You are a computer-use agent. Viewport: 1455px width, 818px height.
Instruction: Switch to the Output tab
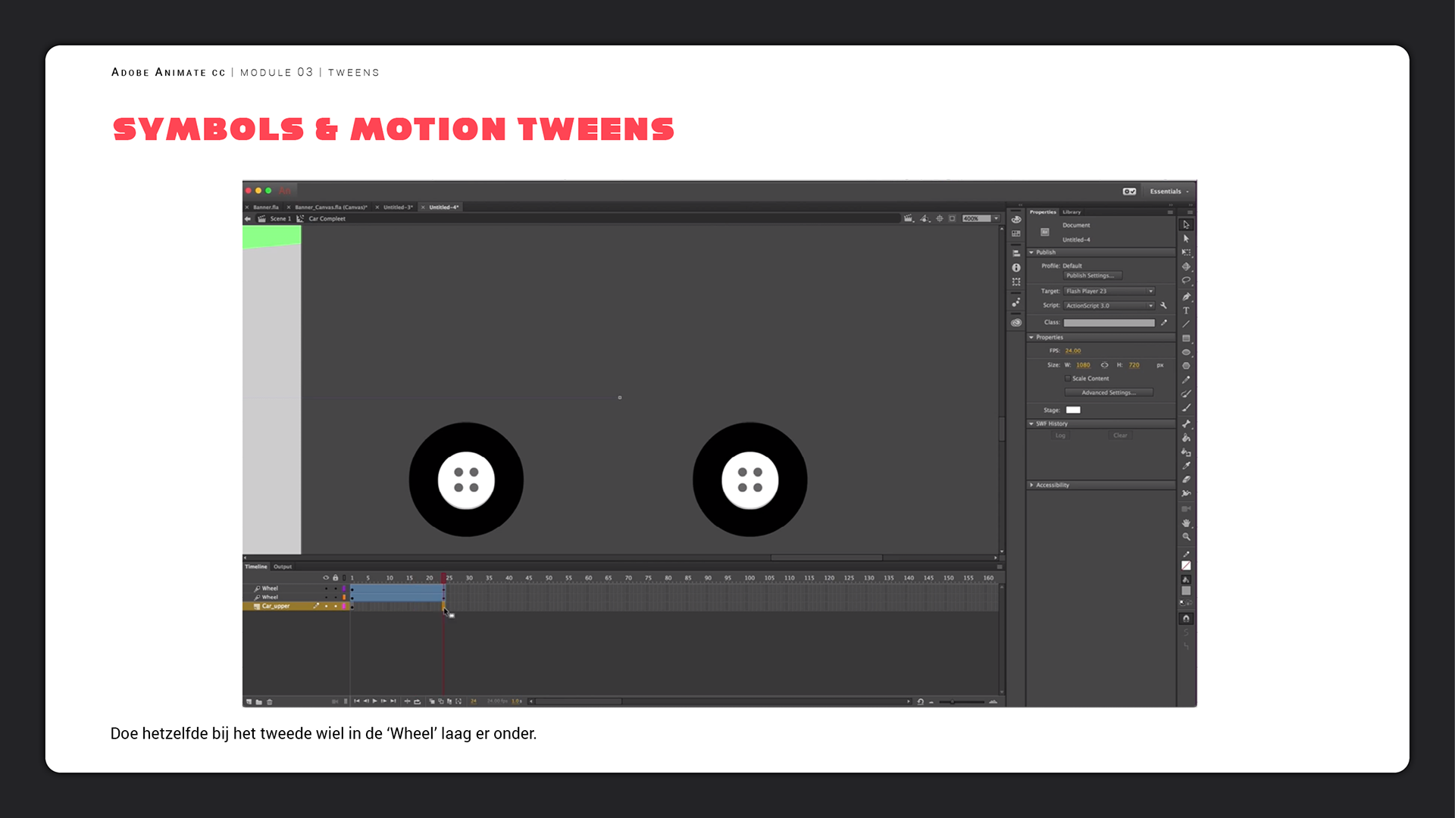[x=283, y=567]
